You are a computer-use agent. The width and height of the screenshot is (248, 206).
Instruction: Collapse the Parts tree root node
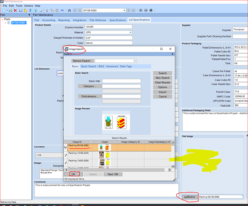click(x=2, y=19)
